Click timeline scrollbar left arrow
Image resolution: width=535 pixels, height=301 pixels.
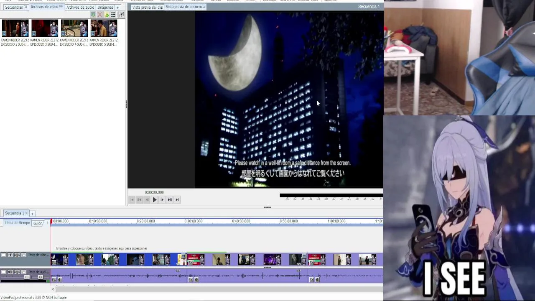53,289
